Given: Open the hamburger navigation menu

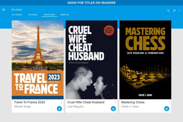Looking at the screenshot, I should (4, 10).
